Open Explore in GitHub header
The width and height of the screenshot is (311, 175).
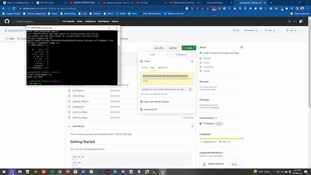point(115,21)
